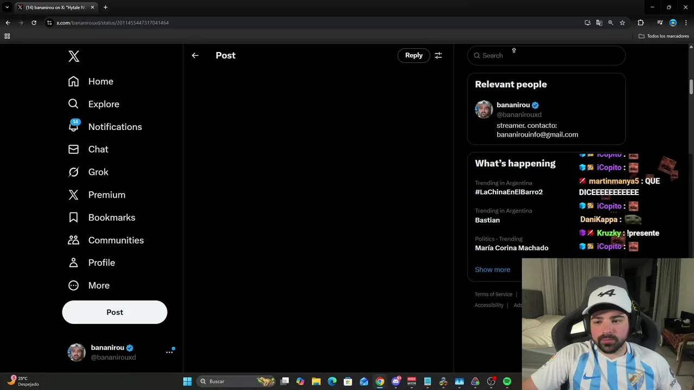Bookmark this page with the star icon
Screen dimensions: 694x390
pyautogui.click(x=622, y=23)
